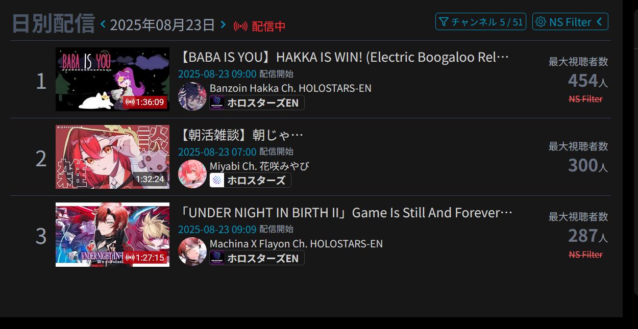638x329 pixels.
Task: Select ホロスターズEN tag under Banzoin Hakka
Action: tap(257, 103)
